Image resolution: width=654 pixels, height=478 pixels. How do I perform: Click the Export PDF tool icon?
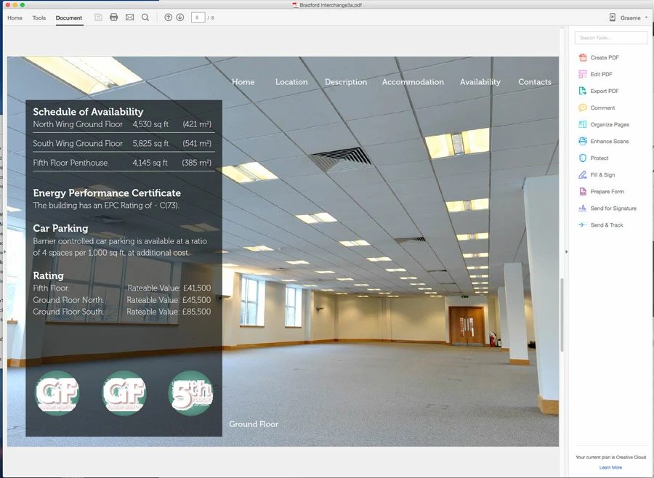pyautogui.click(x=583, y=91)
